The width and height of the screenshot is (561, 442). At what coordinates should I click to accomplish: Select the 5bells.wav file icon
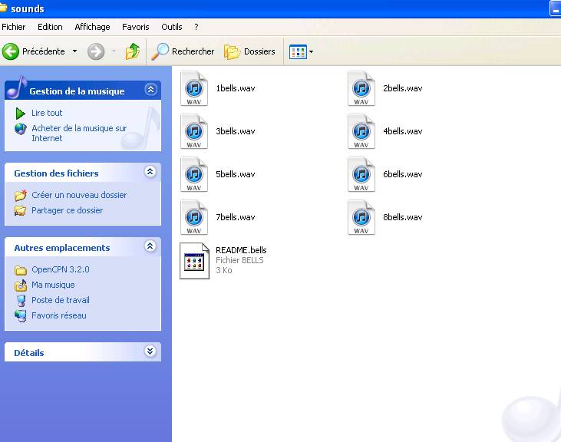point(194,175)
